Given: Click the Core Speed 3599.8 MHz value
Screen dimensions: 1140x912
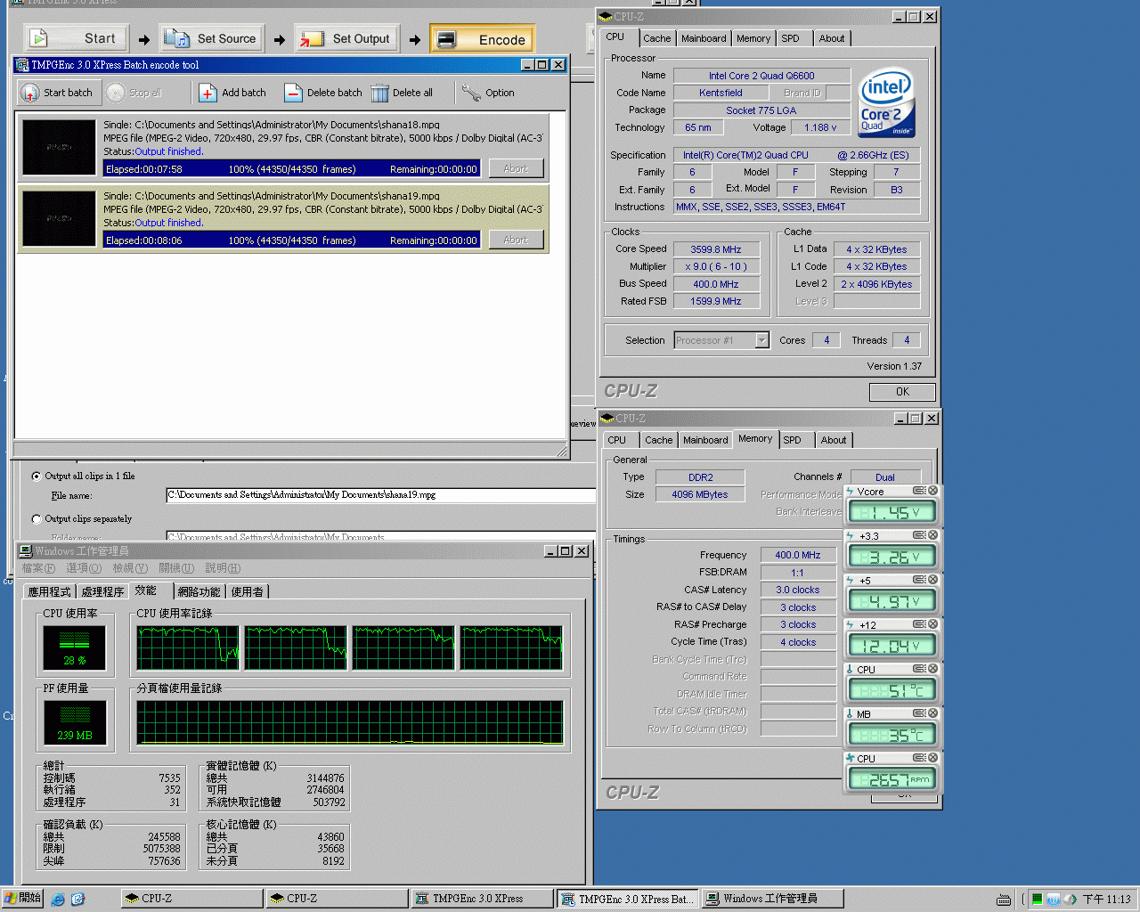Looking at the screenshot, I should [716, 249].
